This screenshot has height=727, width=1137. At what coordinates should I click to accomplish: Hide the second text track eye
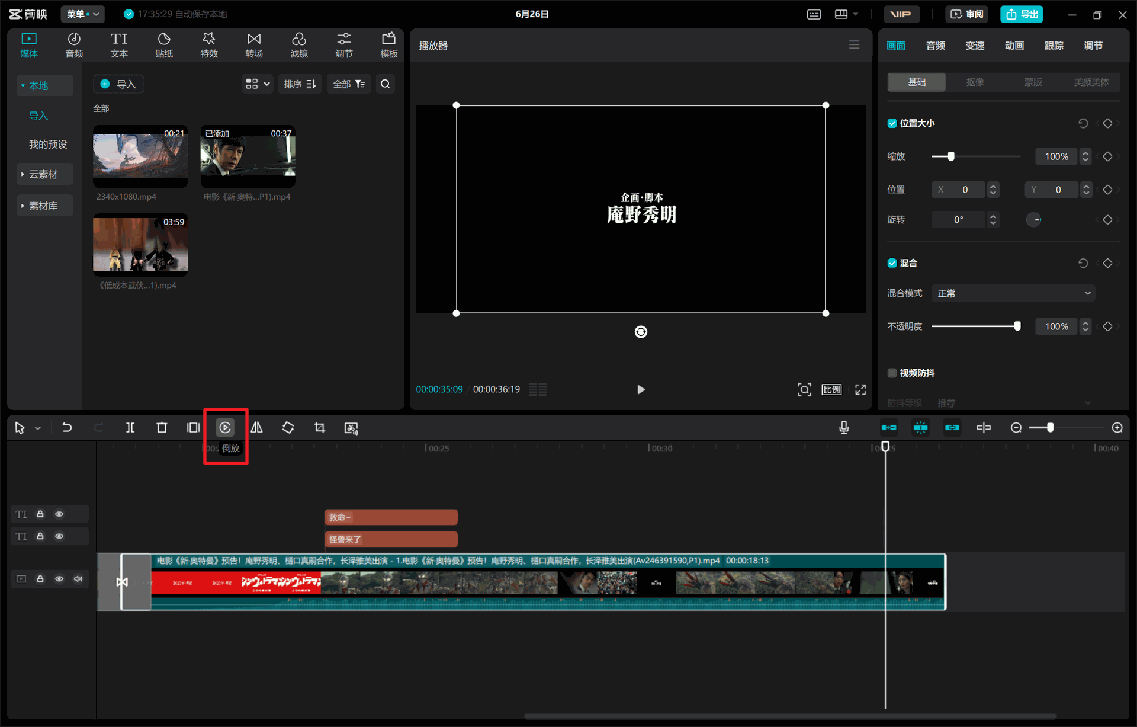click(59, 536)
